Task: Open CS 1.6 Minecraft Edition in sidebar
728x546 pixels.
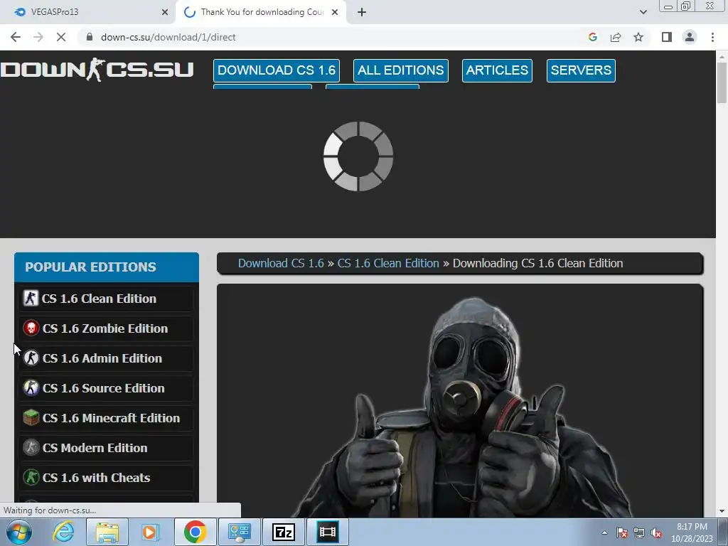Action: point(107,418)
